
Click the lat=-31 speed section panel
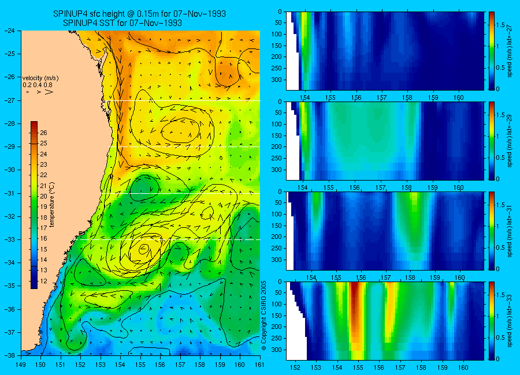[385, 231]
